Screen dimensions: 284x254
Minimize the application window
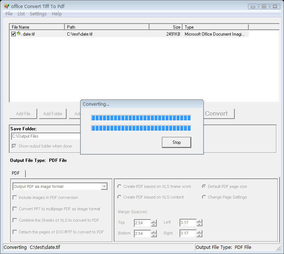point(253,7)
